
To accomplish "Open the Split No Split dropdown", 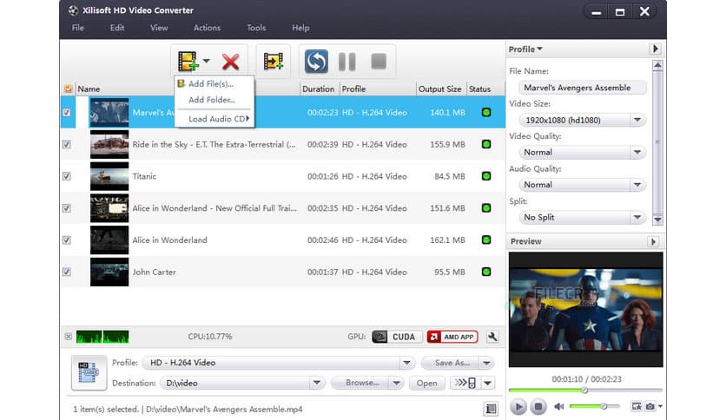I will point(637,217).
